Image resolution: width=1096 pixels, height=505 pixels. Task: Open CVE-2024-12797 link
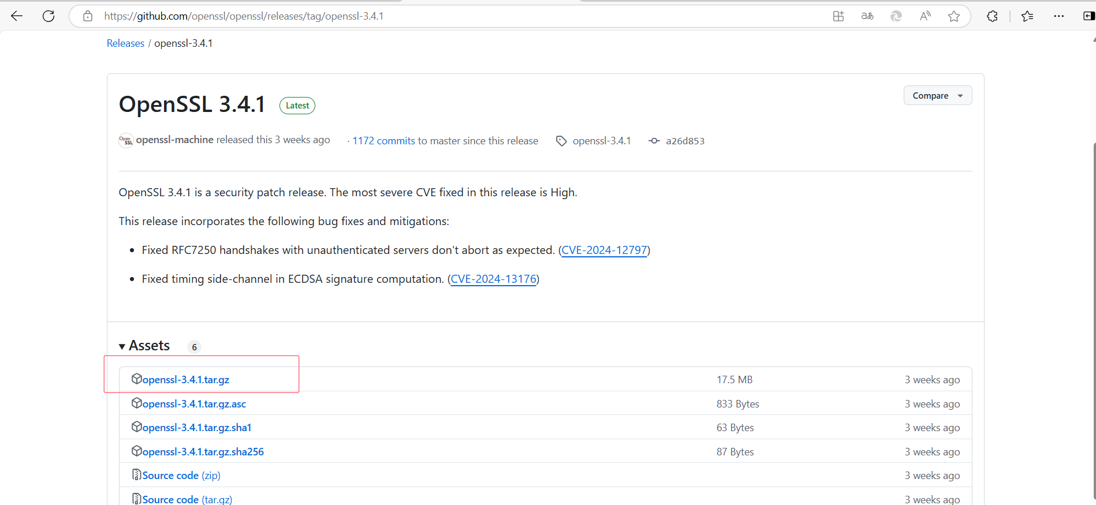(605, 250)
